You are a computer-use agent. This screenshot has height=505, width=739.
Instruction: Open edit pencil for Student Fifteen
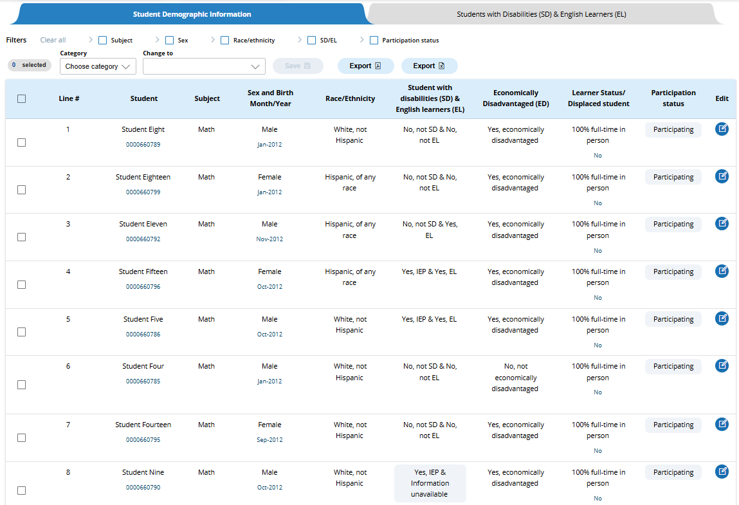(722, 271)
